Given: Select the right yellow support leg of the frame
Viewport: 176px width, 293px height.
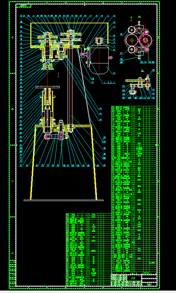Looking at the screenshot, I should click(x=94, y=162).
